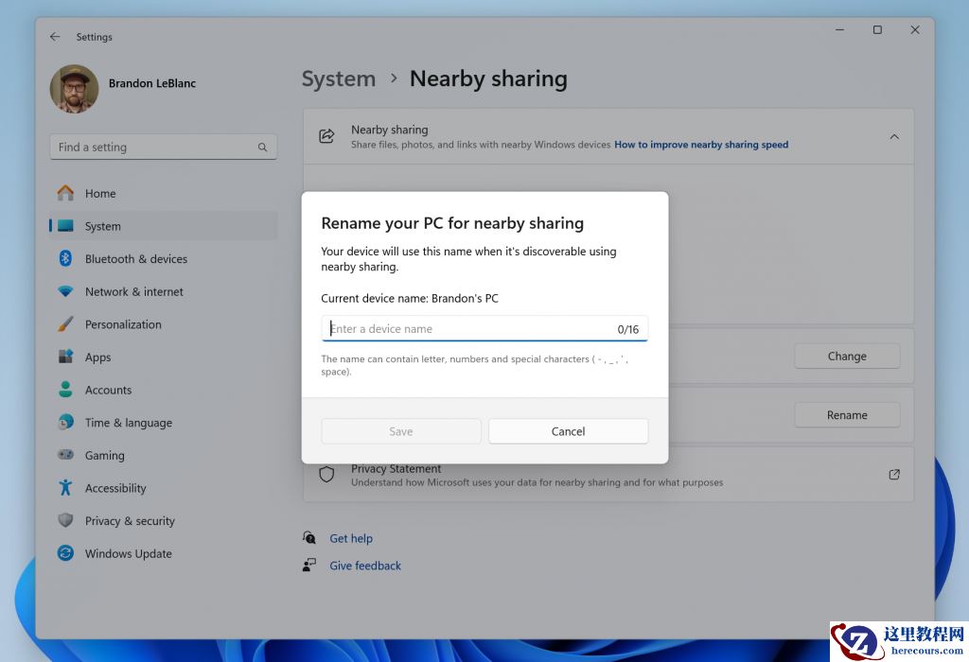Screen dimensions: 969x662
Task: Click the Gaming controller icon
Action: click(65, 455)
